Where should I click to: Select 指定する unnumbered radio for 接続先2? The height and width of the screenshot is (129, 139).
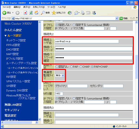74,99
